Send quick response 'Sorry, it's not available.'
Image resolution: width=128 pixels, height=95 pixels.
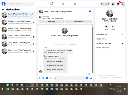pos(55,70)
